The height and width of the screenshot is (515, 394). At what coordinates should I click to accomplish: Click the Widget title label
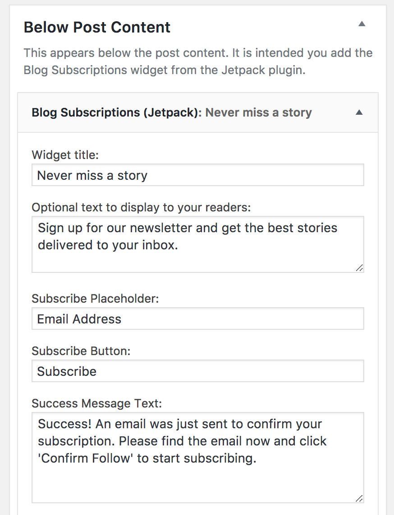65,154
